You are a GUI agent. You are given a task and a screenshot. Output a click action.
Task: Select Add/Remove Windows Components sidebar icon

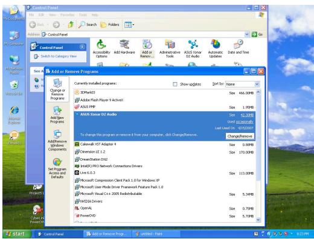pyautogui.click(x=57, y=140)
